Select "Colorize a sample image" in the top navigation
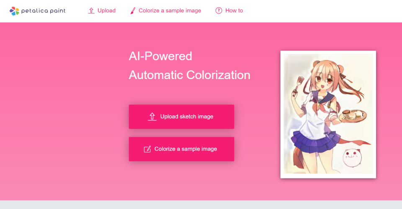The height and width of the screenshot is (209, 402). point(170,11)
